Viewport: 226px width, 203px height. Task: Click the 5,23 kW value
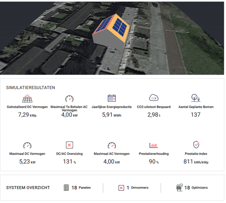coord(27,162)
